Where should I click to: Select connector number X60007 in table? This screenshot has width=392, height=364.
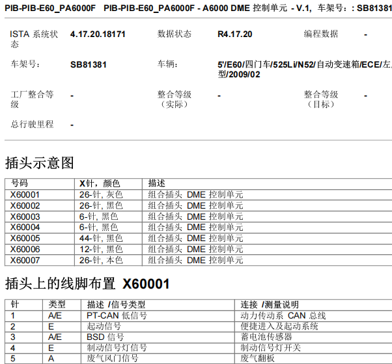[25, 260]
